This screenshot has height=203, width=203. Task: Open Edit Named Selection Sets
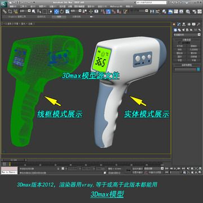125,11
